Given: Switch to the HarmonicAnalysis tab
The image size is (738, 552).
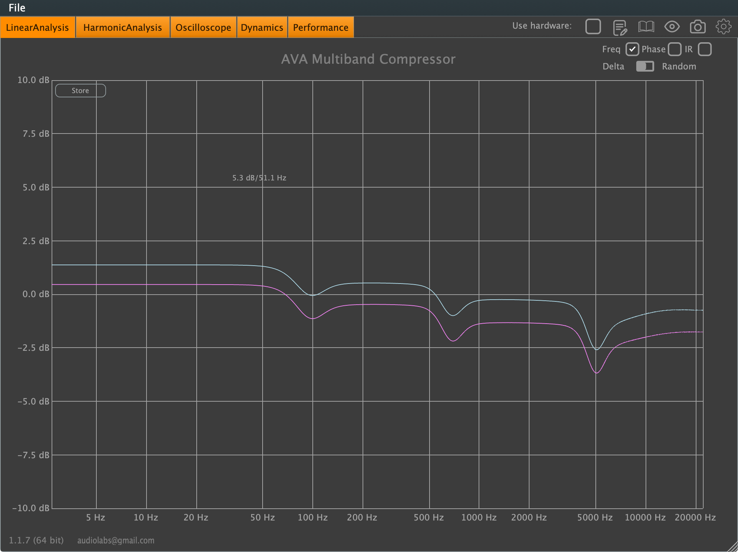Looking at the screenshot, I should coord(123,27).
